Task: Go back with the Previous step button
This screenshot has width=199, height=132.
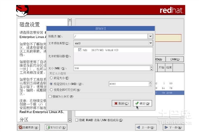Action: coord(146,127)
